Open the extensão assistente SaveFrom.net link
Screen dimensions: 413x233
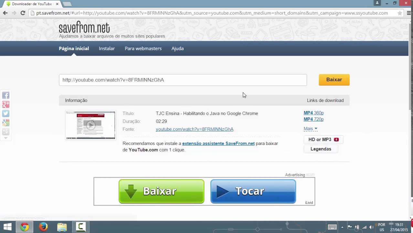point(218,143)
